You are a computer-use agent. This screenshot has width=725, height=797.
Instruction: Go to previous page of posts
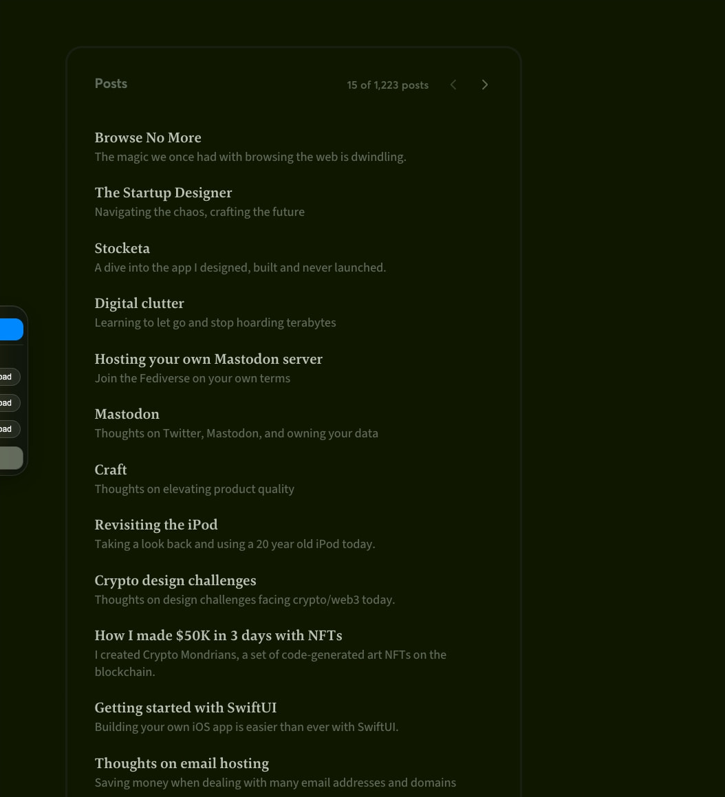(453, 85)
